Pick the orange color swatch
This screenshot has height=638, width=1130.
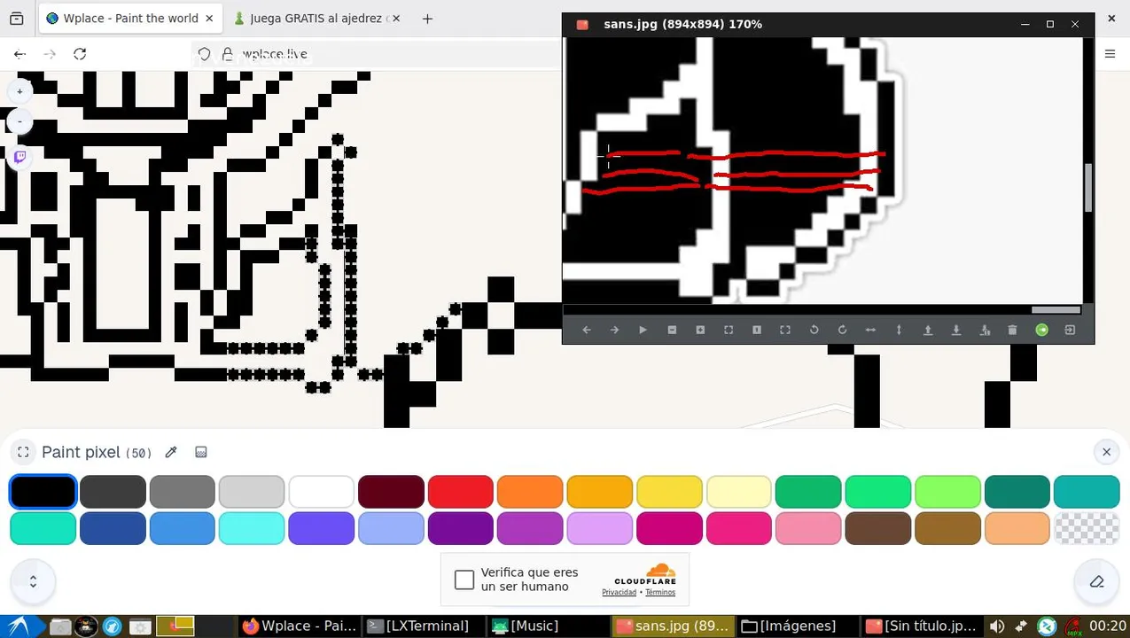click(530, 492)
